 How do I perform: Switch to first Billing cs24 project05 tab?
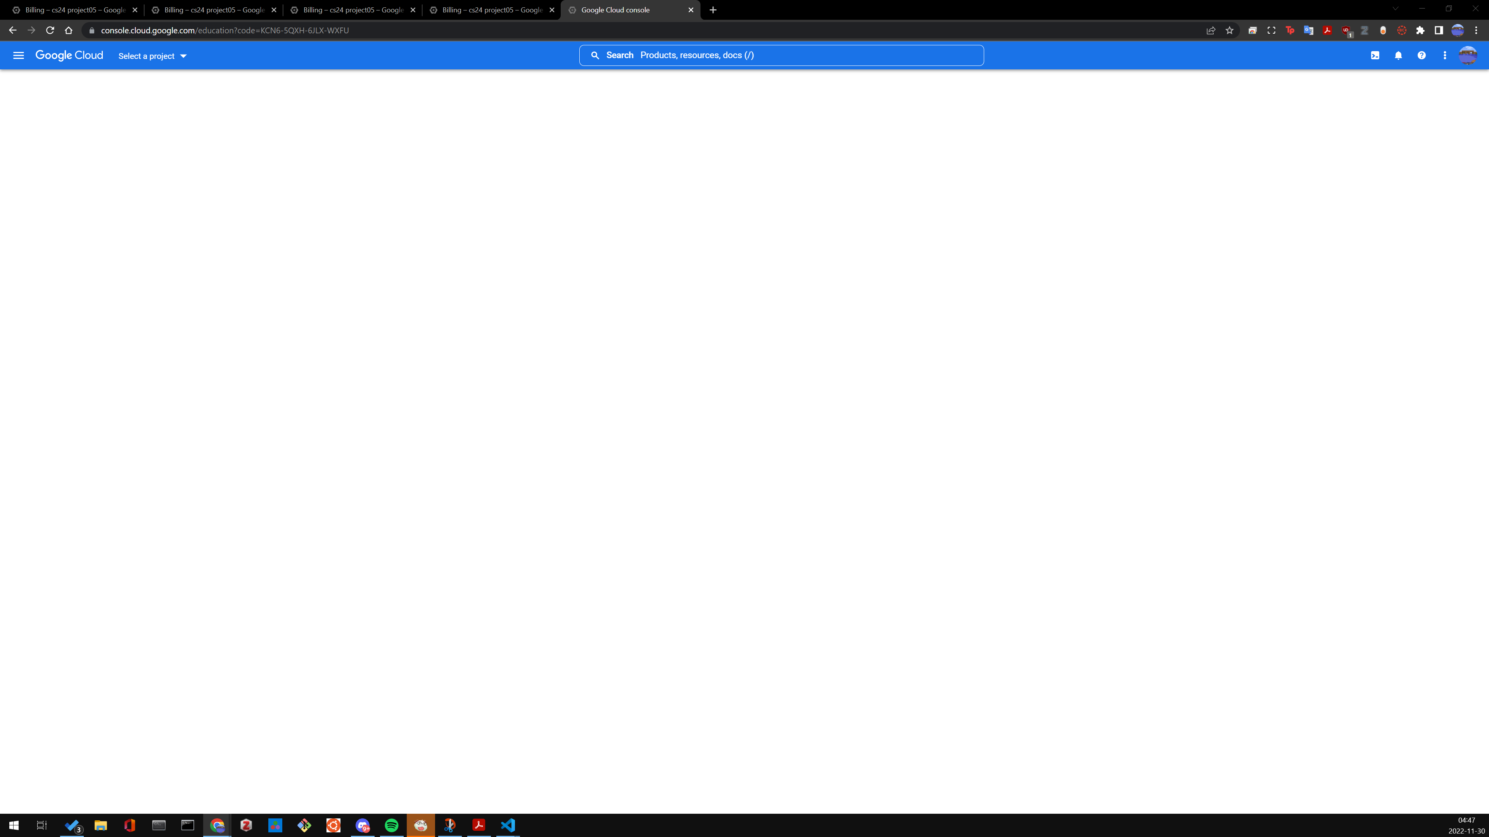coord(74,10)
